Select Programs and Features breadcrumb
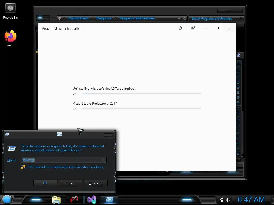The width and height of the screenshot is (274, 205). 137,18
